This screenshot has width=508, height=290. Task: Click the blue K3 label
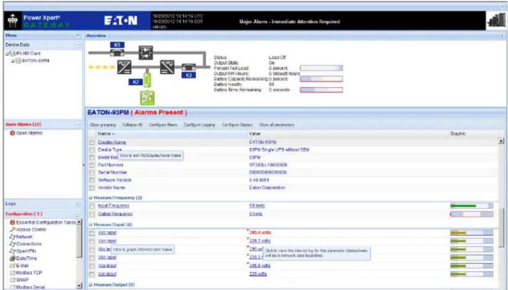coord(188,75)
